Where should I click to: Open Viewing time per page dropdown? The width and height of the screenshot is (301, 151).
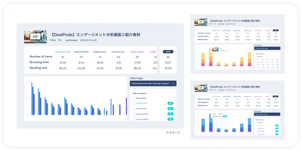pos(267,48)
